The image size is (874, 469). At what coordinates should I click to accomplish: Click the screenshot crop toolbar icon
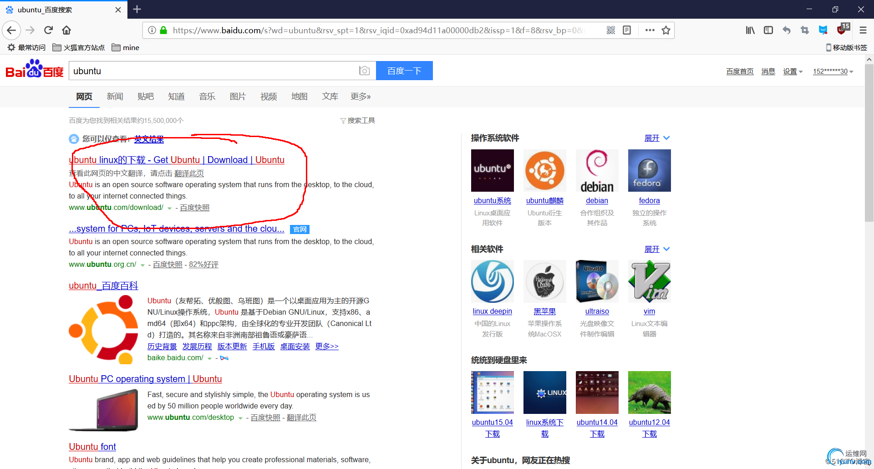pos(805,31)
